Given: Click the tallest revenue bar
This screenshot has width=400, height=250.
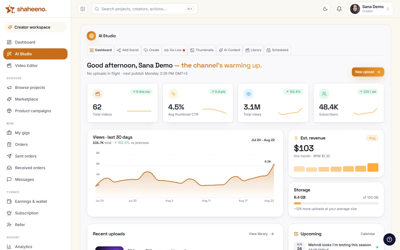Looking at the screenshot, I should pyautogui.click(x=373, y=167).
